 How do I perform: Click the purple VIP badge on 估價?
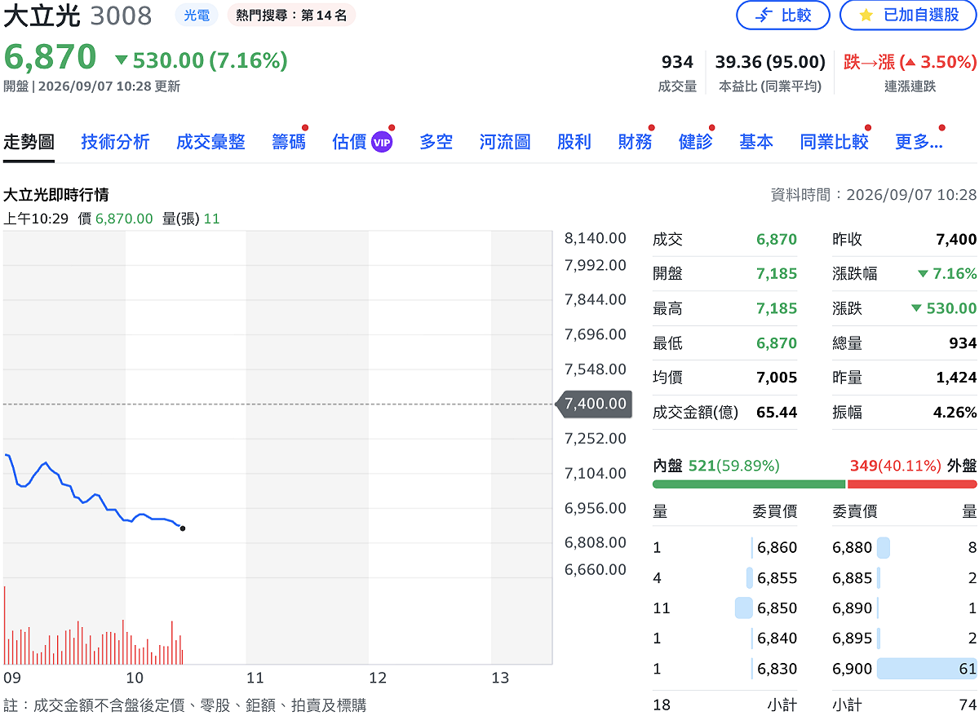point(382,142)
